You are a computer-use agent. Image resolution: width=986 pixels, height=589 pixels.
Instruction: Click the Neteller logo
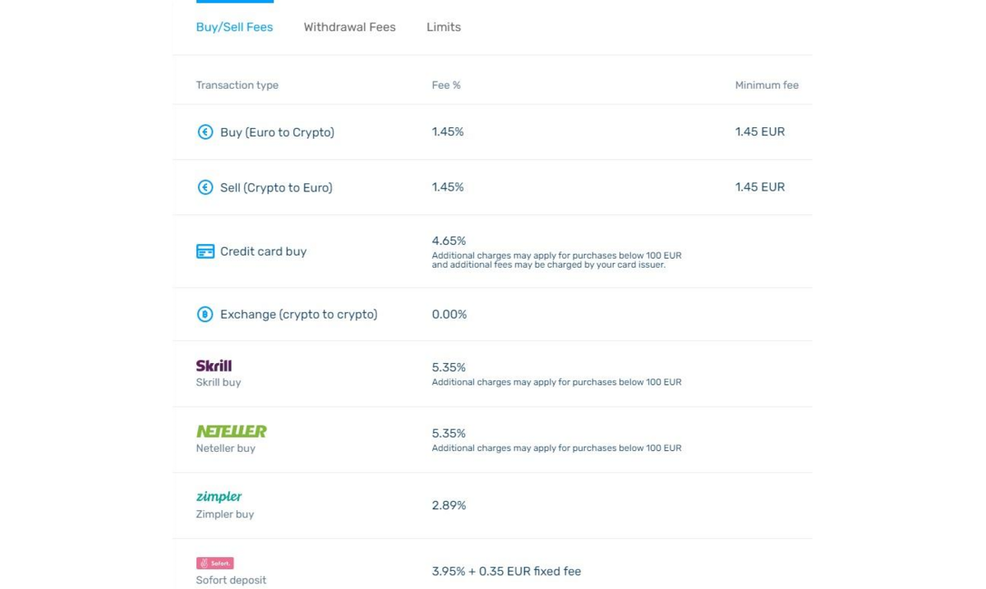[231, 431]
